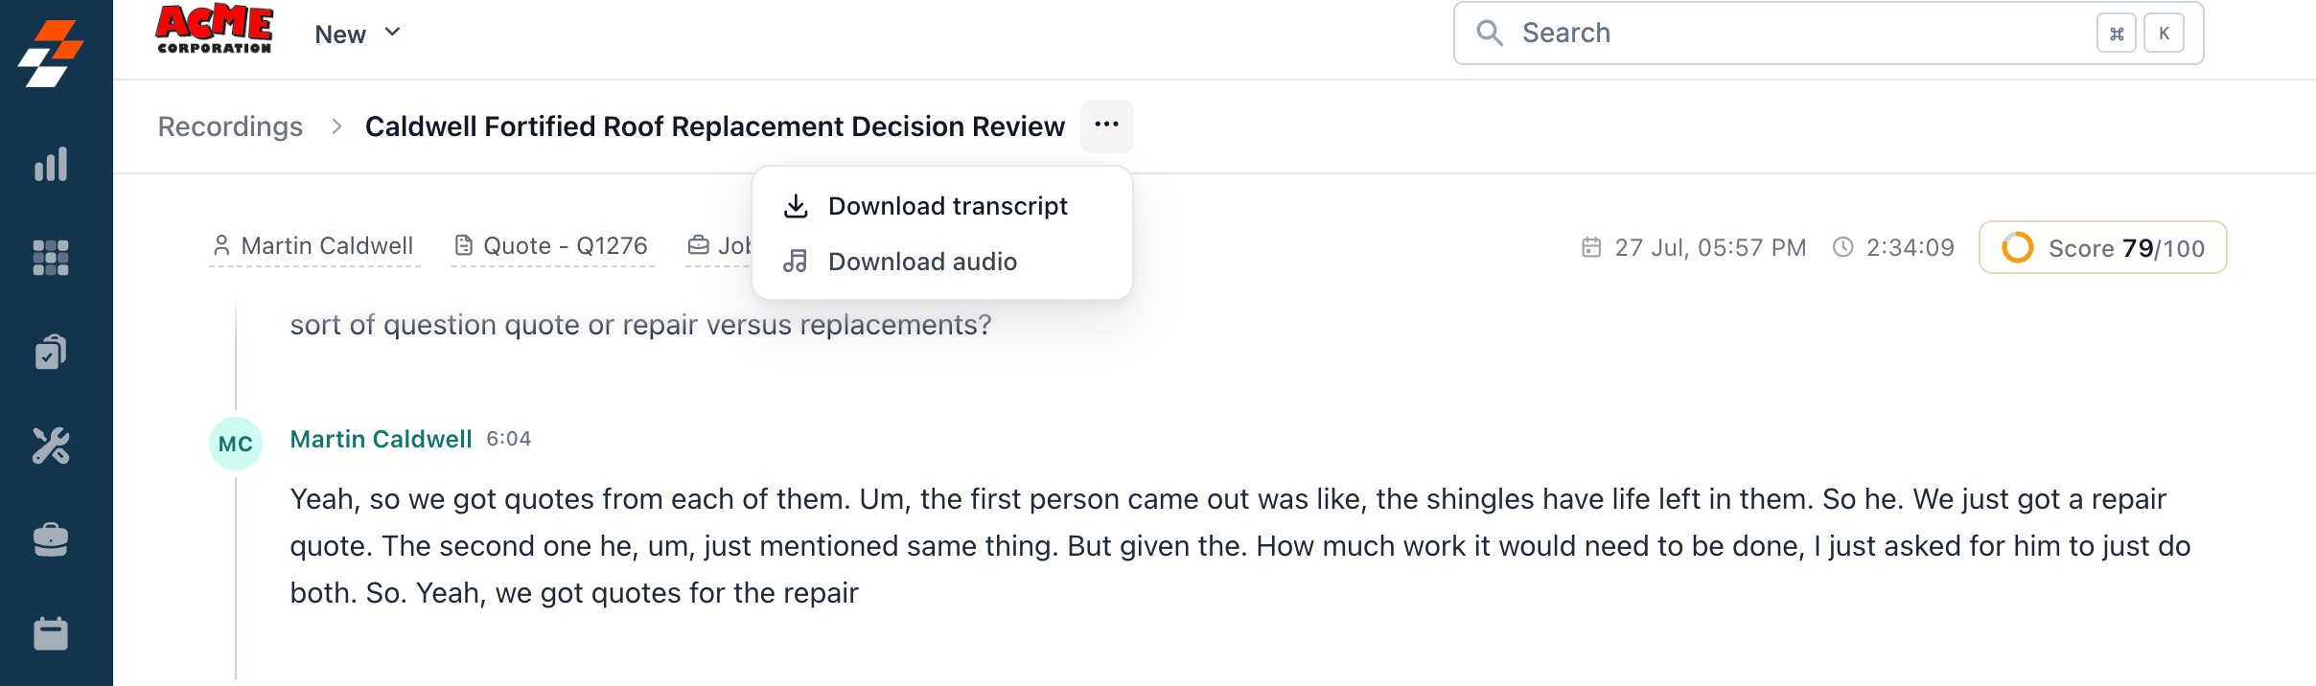2316x686 pixels.
Task: Open the wrench and screwdriver tools icon
Action: coord(51,446)
